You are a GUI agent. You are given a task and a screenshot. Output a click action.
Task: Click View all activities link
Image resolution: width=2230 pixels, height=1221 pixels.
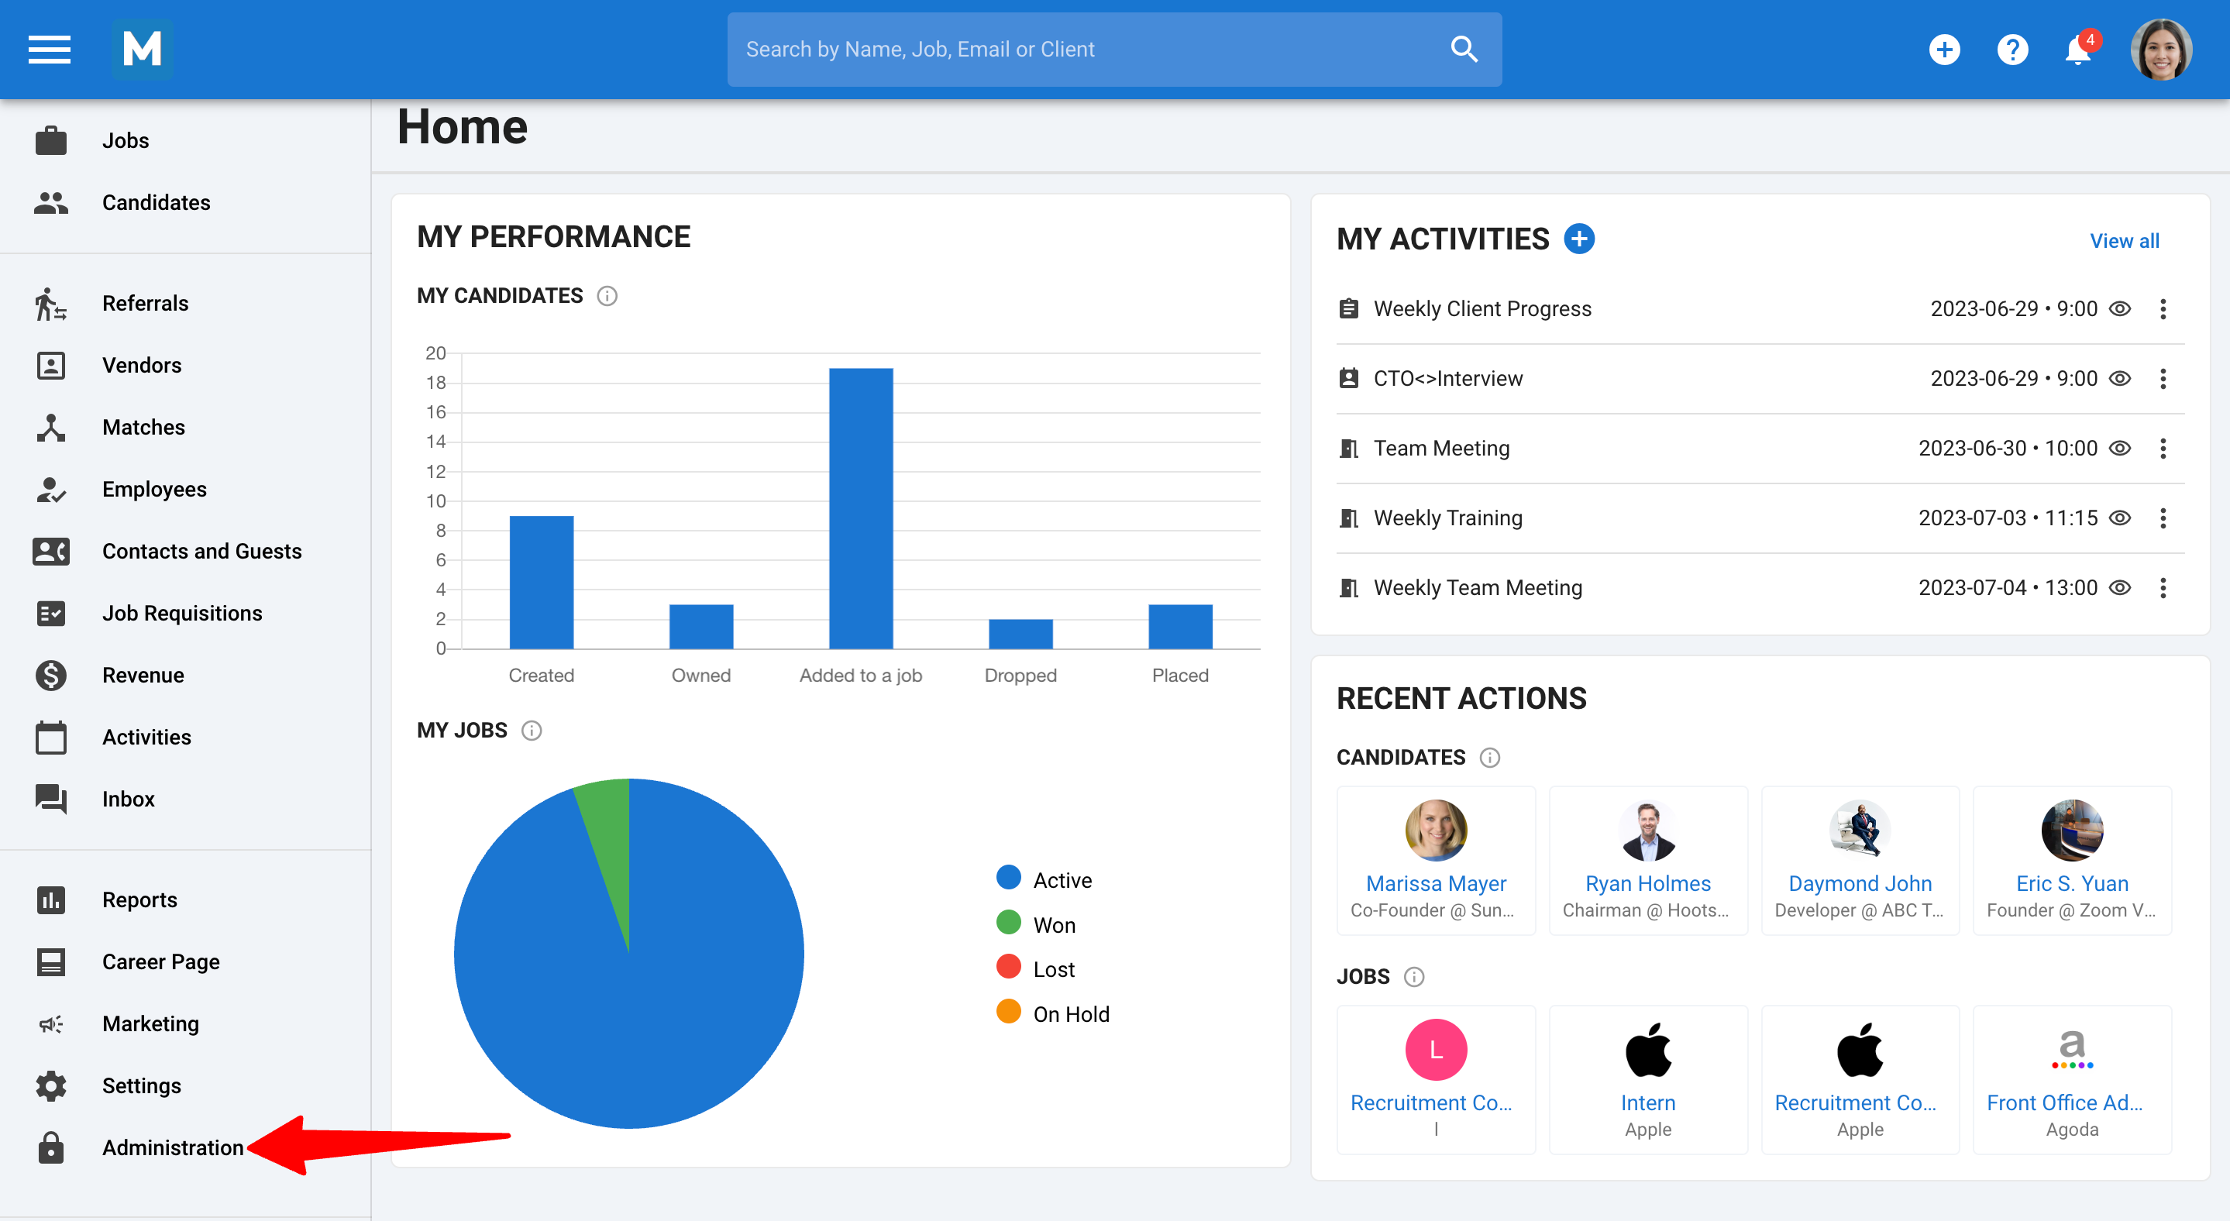[2125, 241]
